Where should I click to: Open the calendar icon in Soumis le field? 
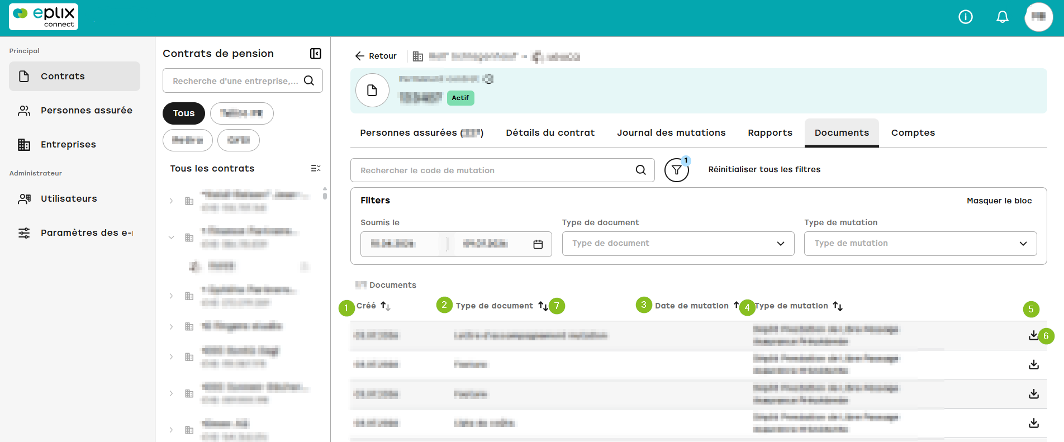538,244
